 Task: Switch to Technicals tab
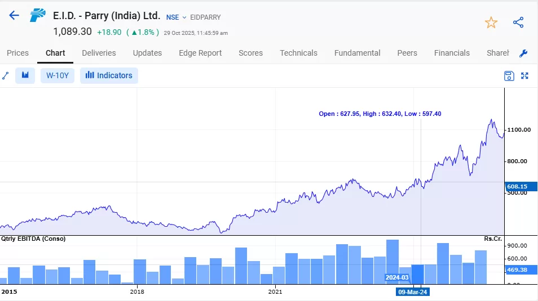298,53
